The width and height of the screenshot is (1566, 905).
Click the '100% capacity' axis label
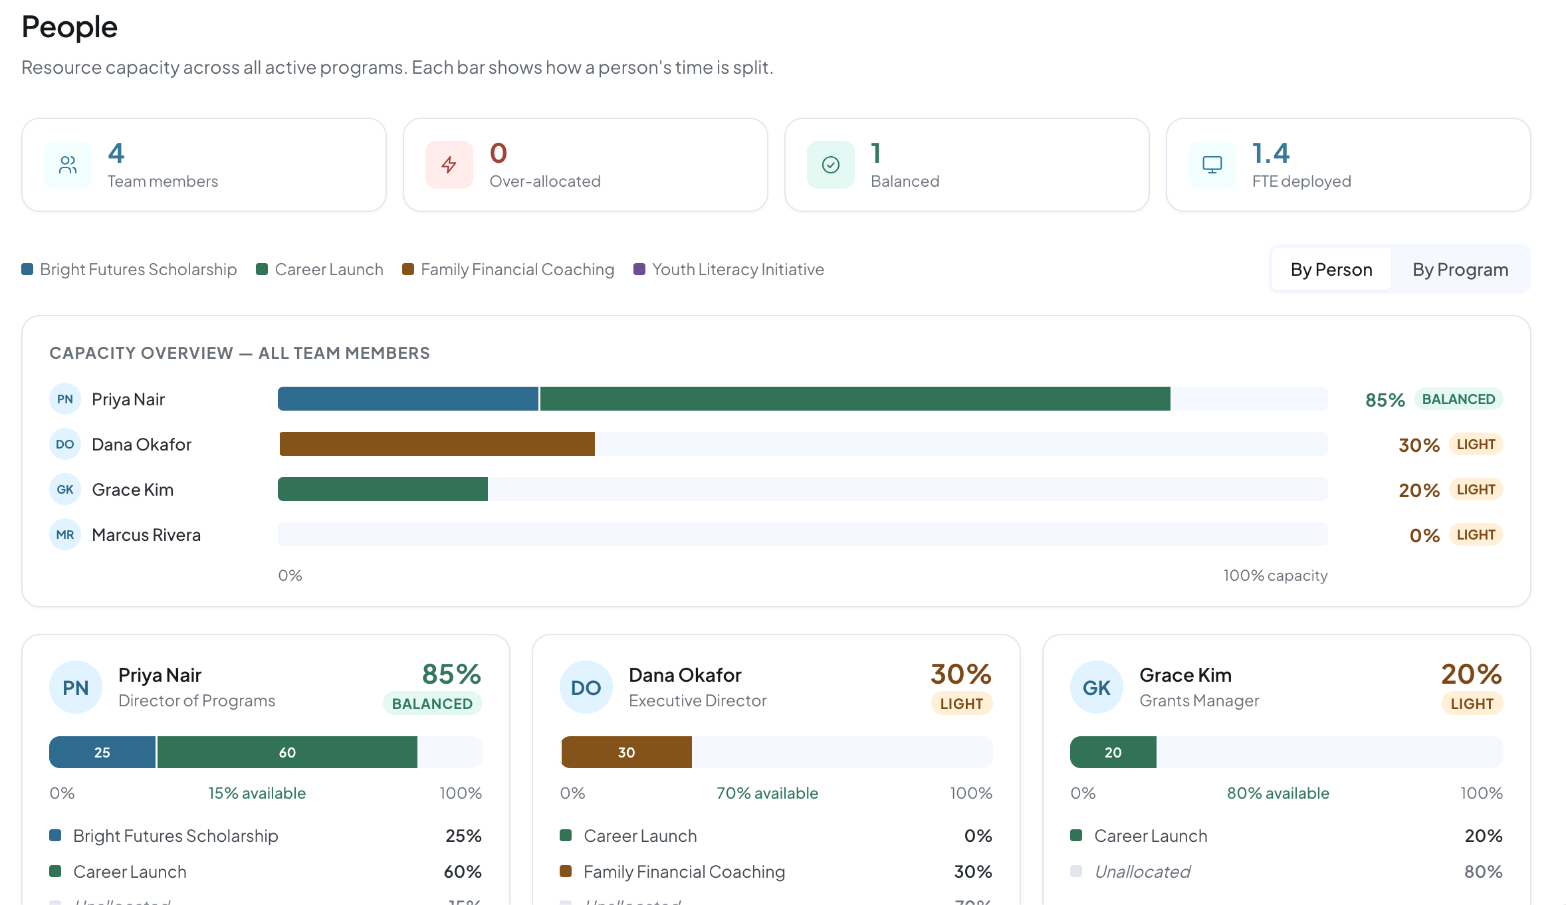coord(1276,575)
